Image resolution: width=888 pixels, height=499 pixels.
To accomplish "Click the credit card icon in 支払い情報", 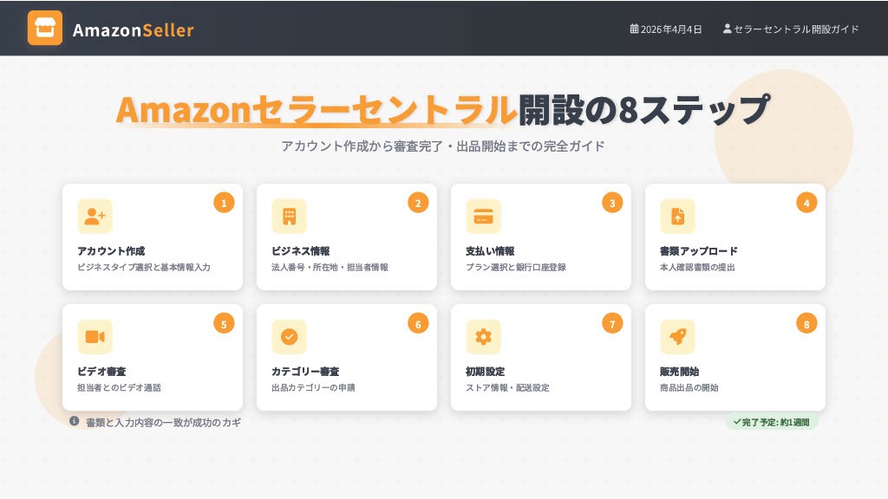I will click(483, 217).
